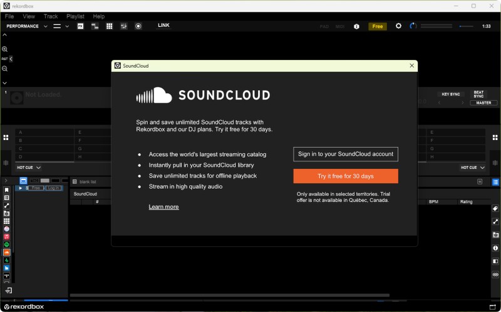Screen dimensions: 501x312
Task: Toggle the split panel icon in right sidebar
Action: click(x=495, y=261)
